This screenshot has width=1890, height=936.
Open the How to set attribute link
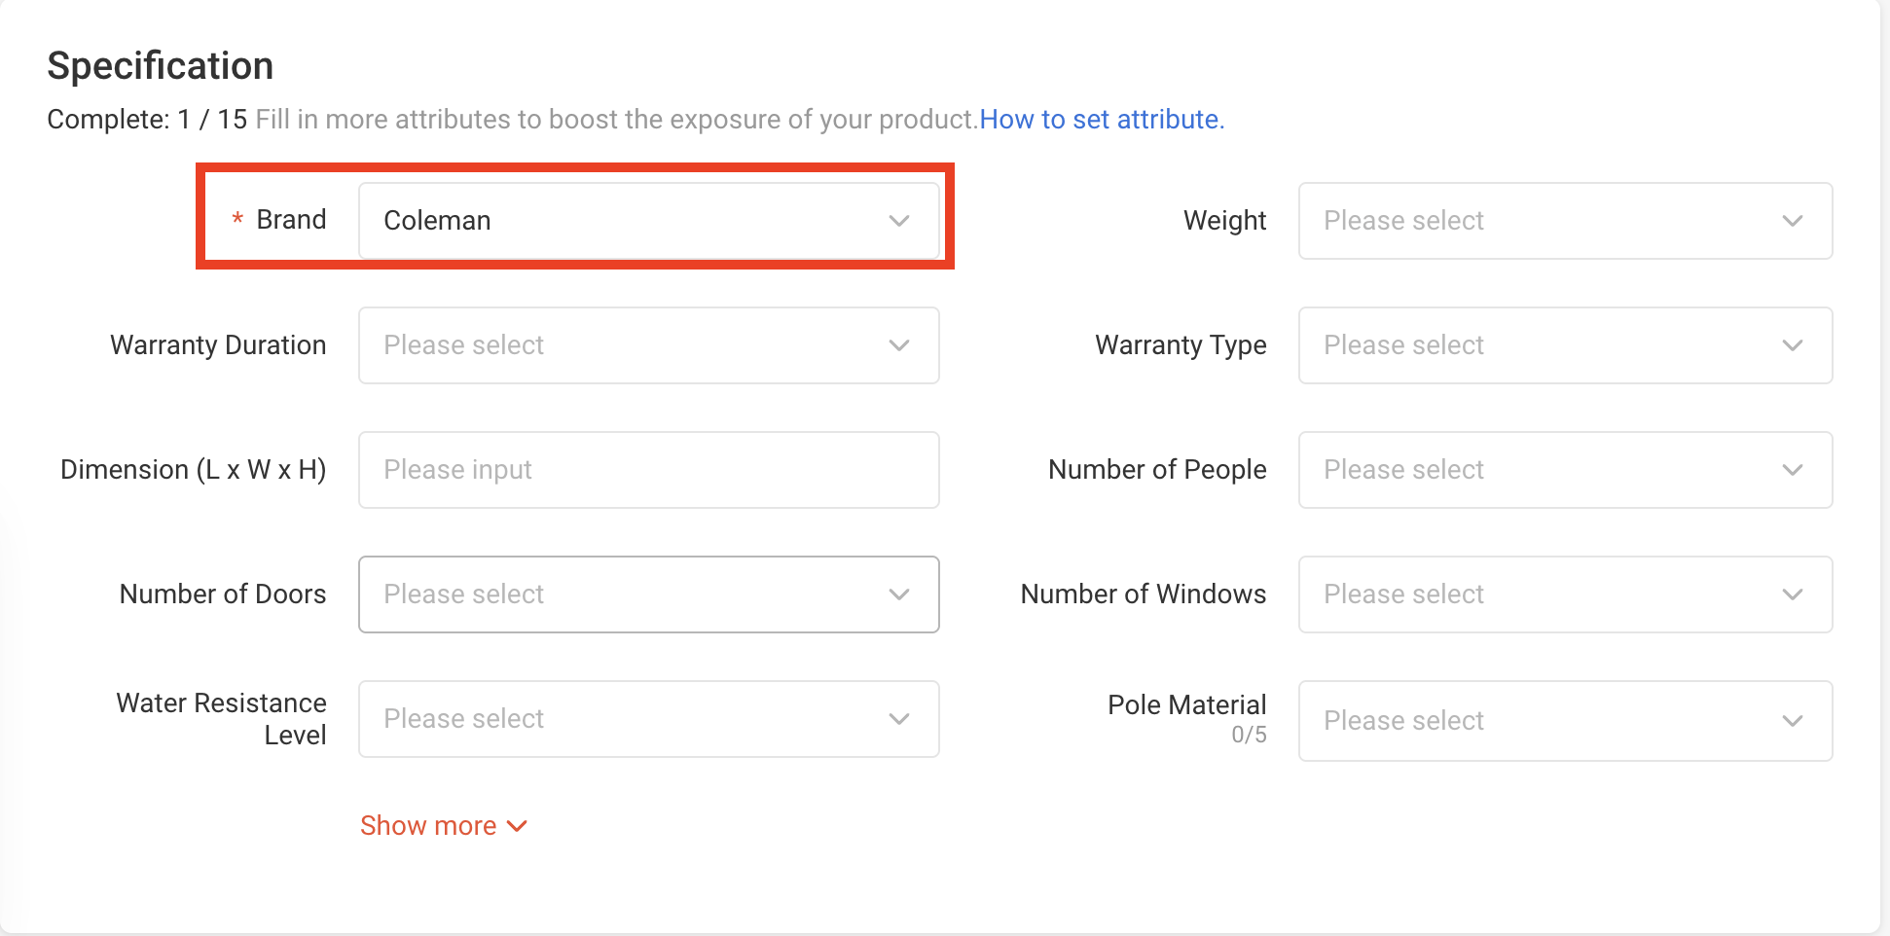click(1102, 120)
